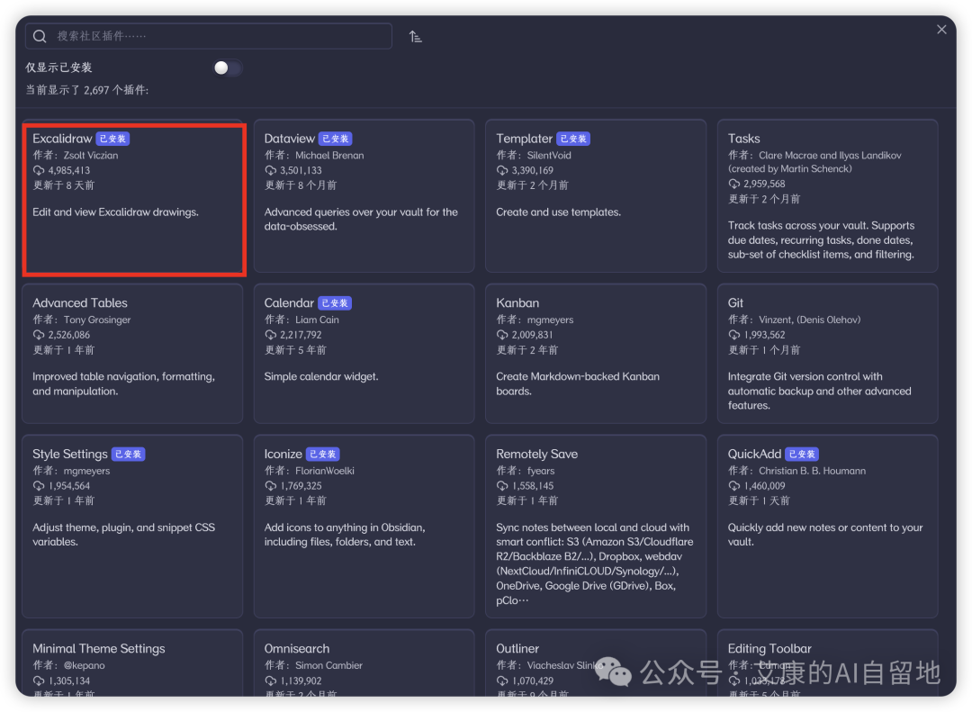Click description Edit and view Excalidraw drawings
Screen dimensions: 972x712
[115, 212]
